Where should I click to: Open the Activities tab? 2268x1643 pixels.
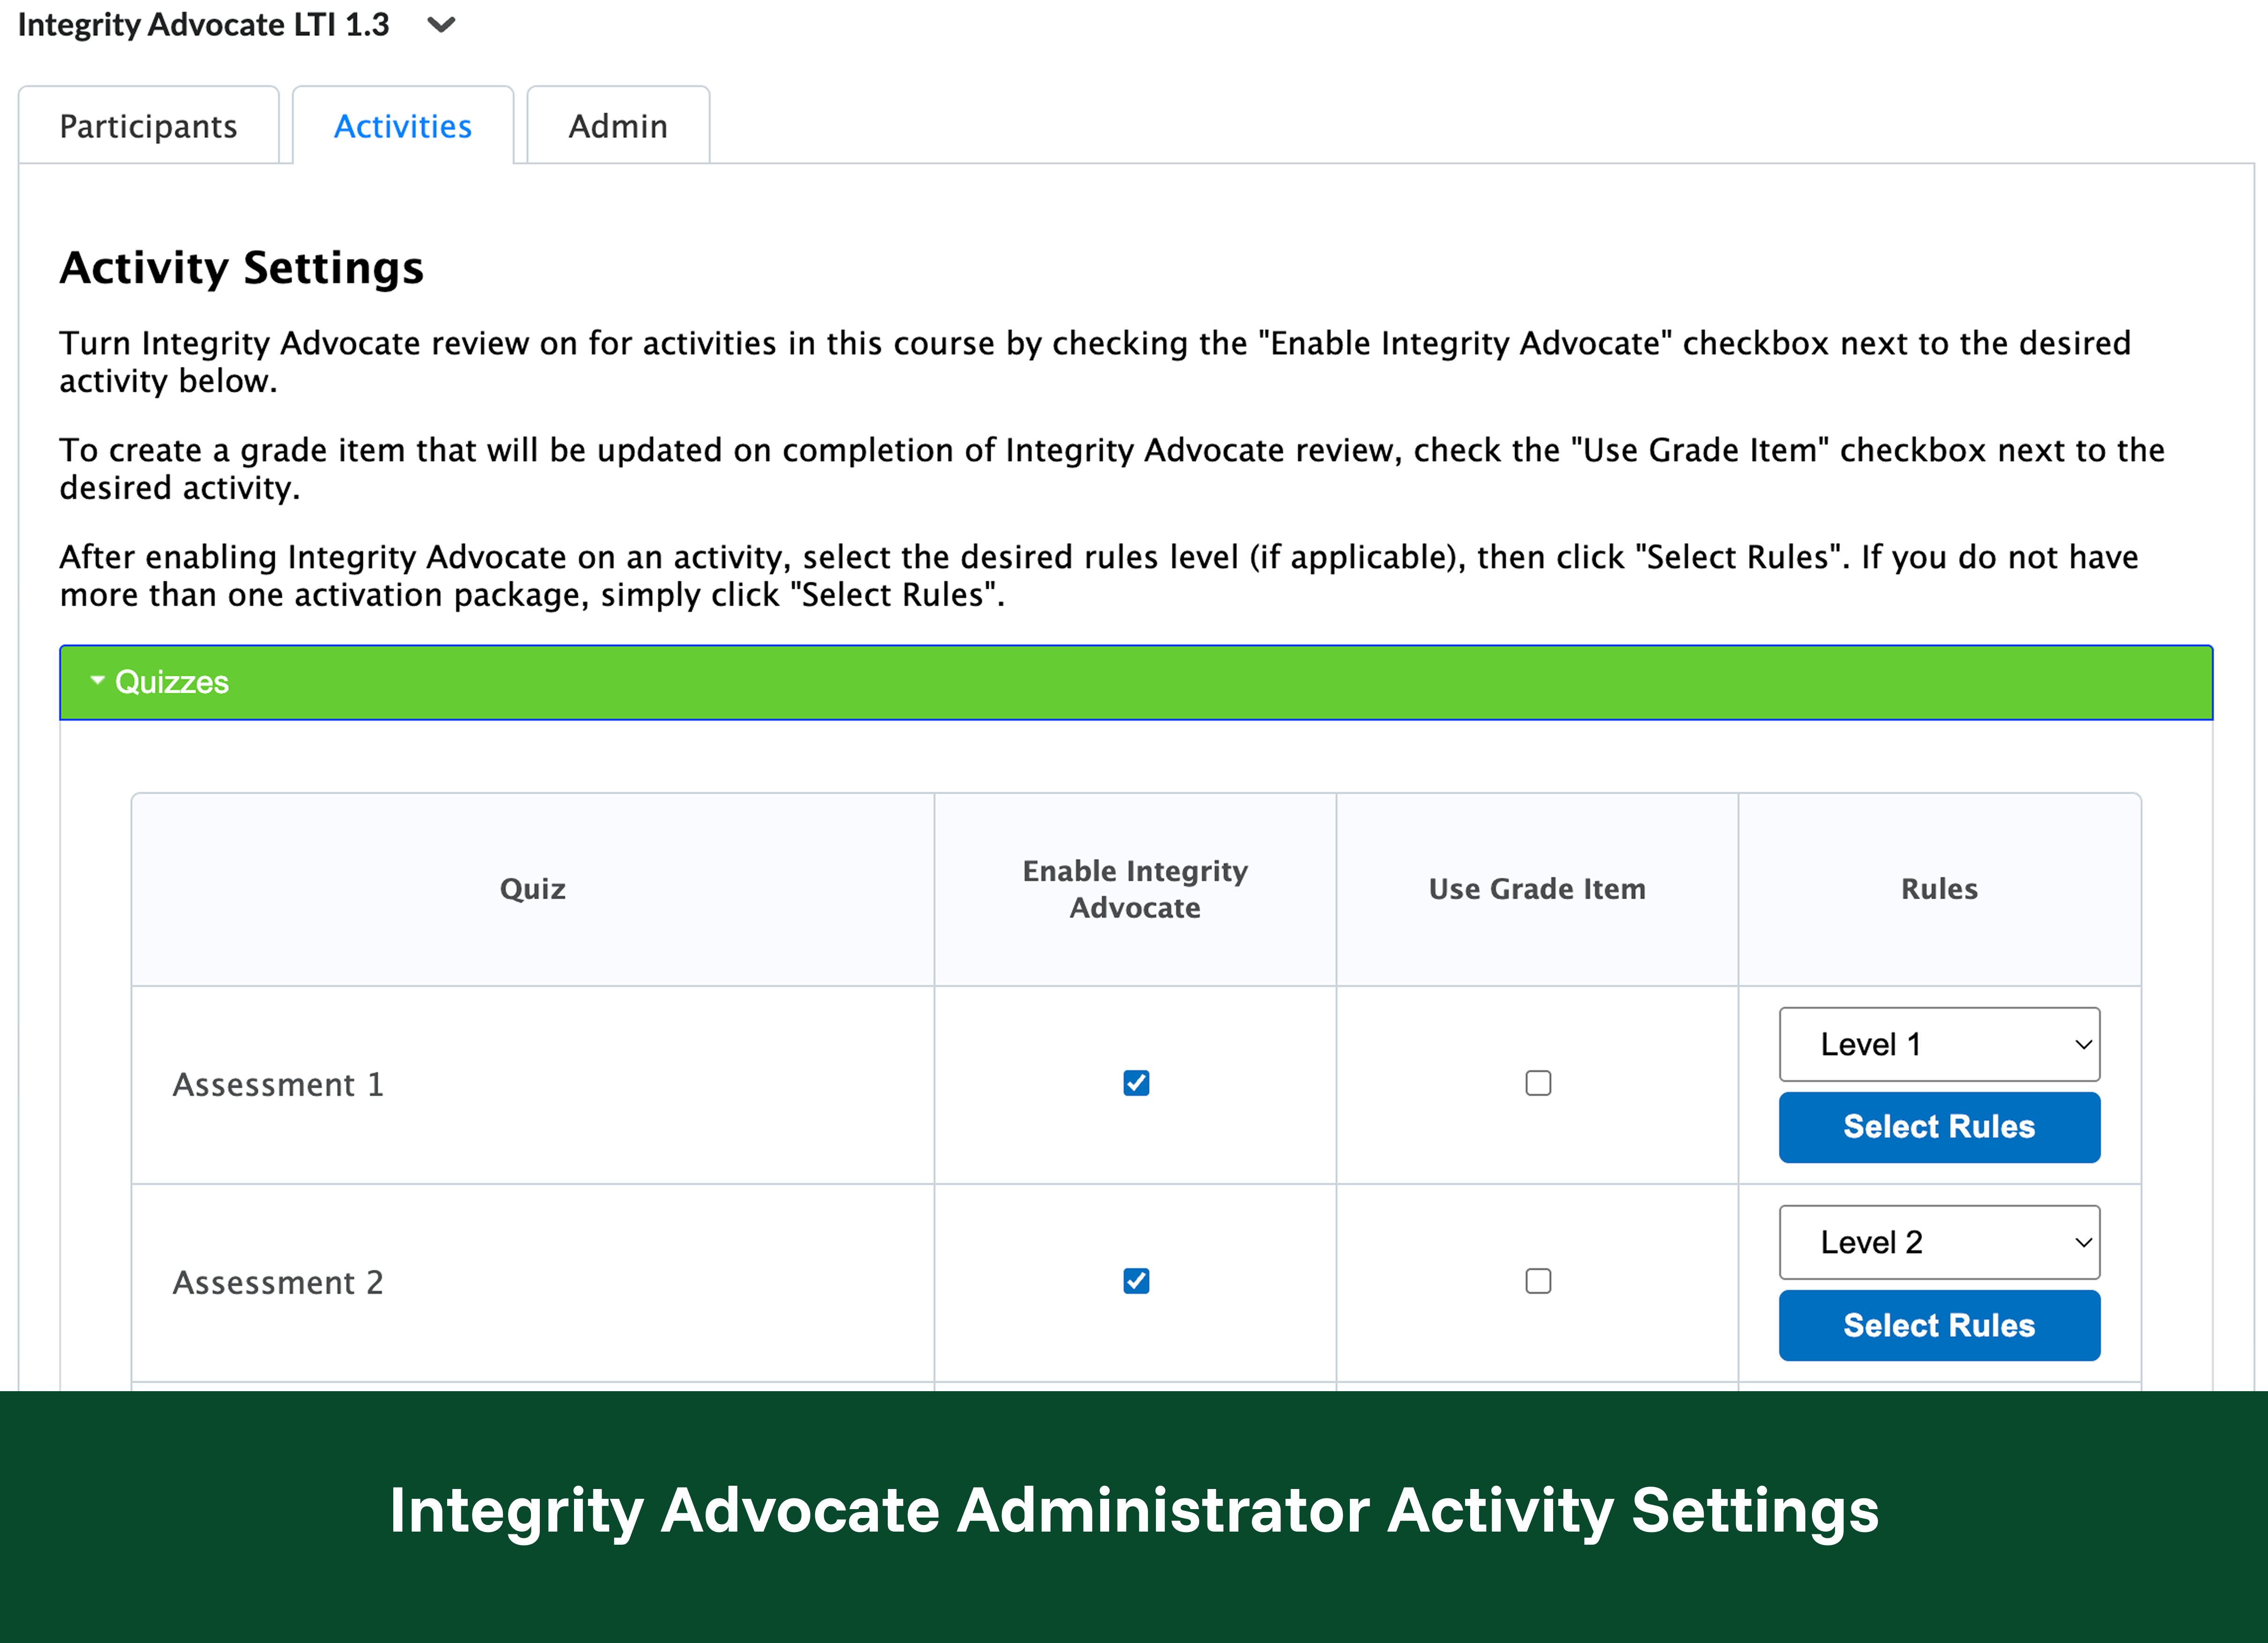tap(402, 127)
